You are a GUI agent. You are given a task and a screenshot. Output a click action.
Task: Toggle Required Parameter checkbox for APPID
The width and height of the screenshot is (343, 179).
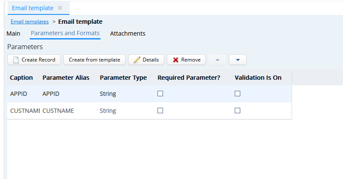(160, 94)
